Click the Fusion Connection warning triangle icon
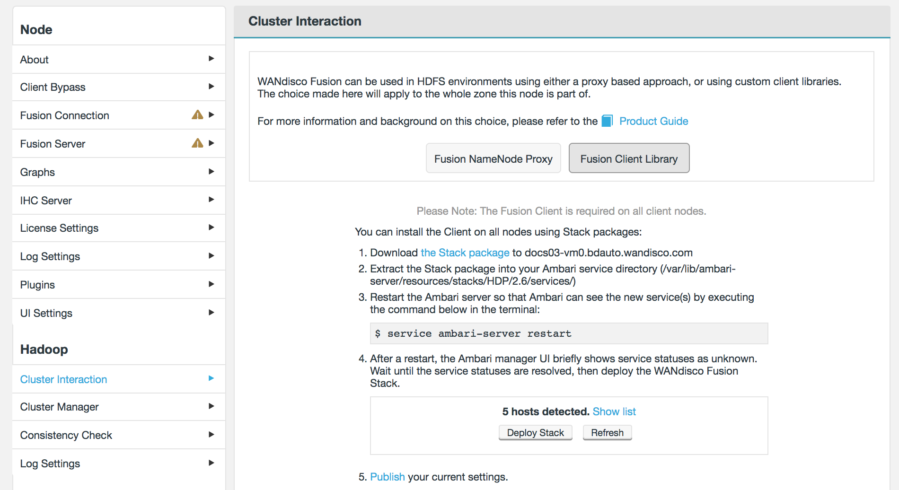This screenshot has height=490, width=899. pyautogui.click(x=197, y=115)
